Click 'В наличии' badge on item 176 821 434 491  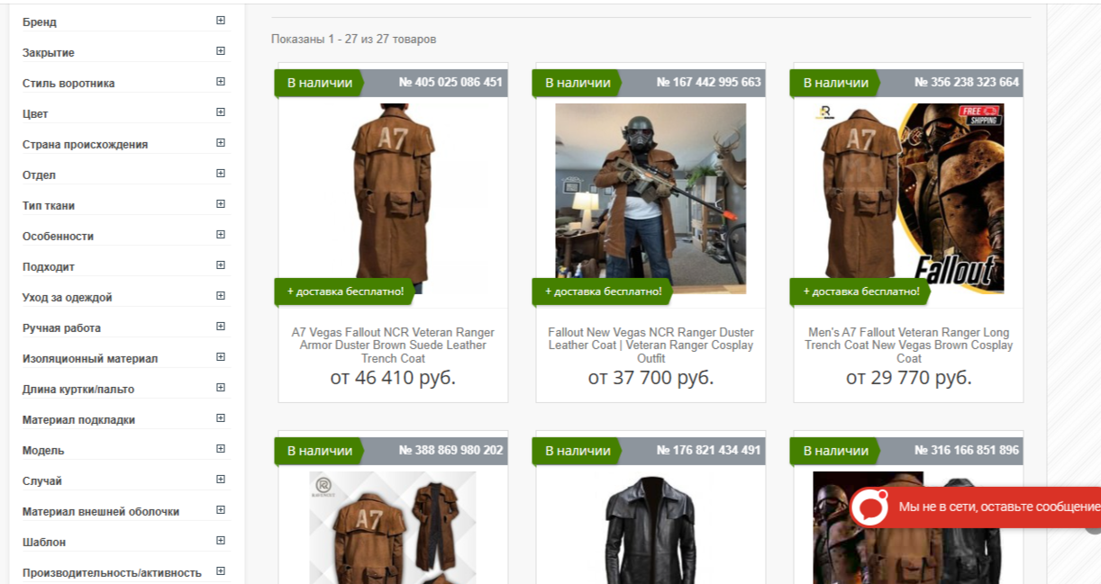(x=578, y=451)
